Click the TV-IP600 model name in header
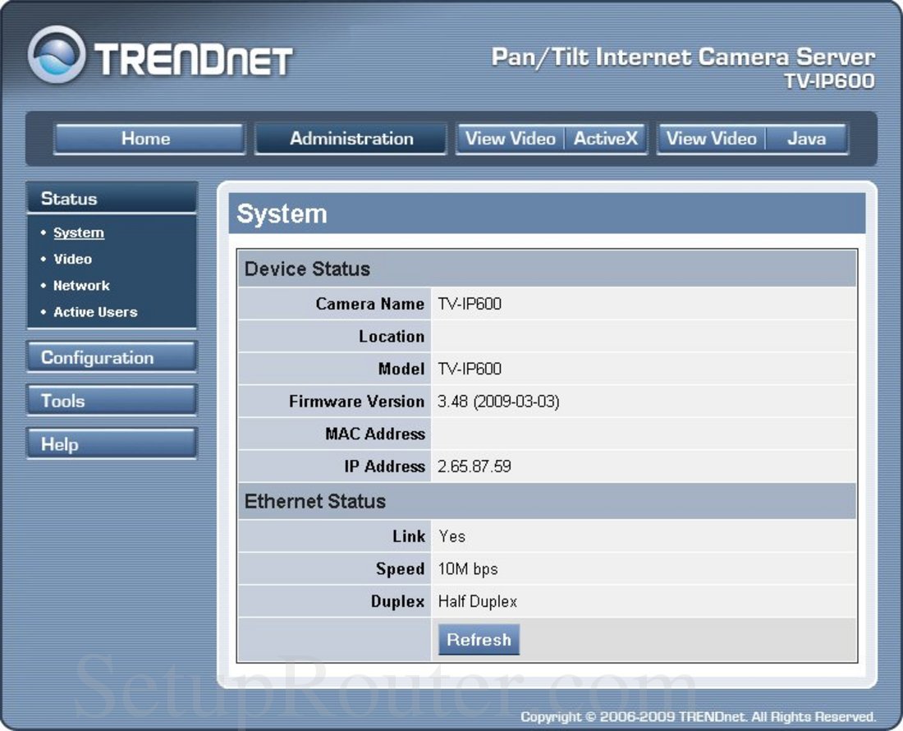Image resolution: width=903 pixels, height=731 pixels. tap(830, 81)
